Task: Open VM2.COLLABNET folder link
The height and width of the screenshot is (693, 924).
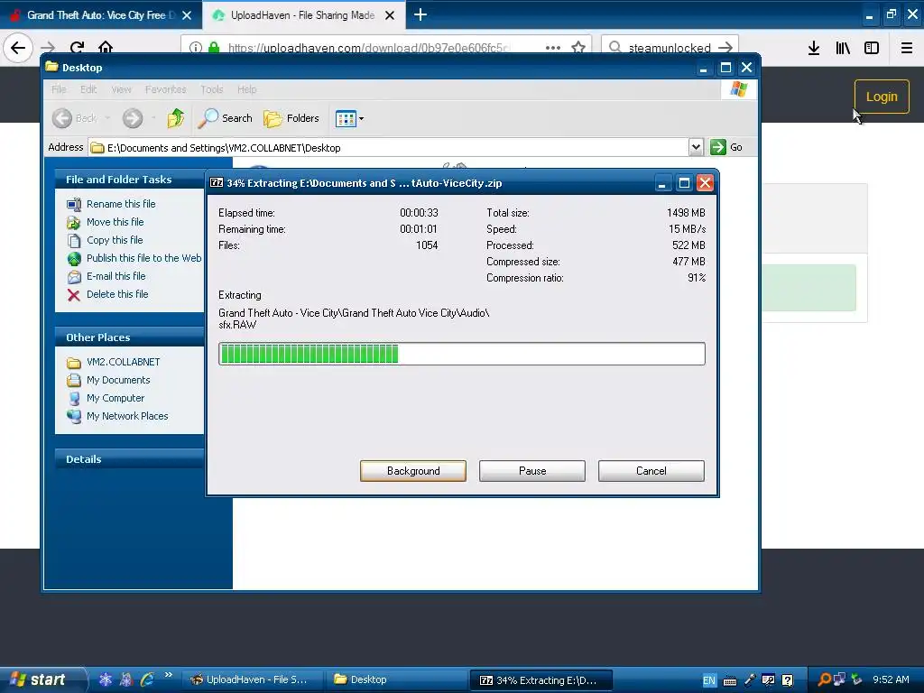Action: pos(123,362)
